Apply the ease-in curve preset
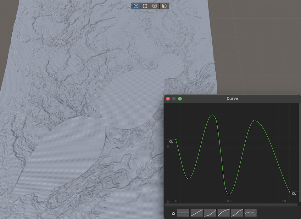This screenshot has height=219, width=301. coord(210,213)
